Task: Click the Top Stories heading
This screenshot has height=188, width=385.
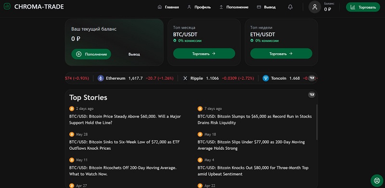Action: (x=88, y=97)
